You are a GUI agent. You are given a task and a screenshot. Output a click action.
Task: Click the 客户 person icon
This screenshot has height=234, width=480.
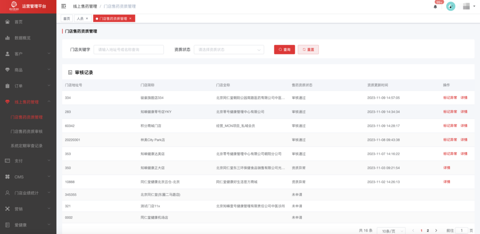(7, 54)
